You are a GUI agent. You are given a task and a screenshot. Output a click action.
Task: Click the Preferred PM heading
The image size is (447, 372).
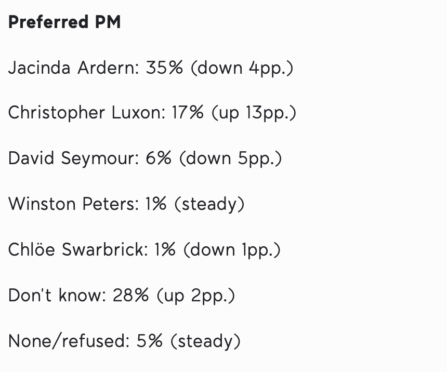[64, 22]
